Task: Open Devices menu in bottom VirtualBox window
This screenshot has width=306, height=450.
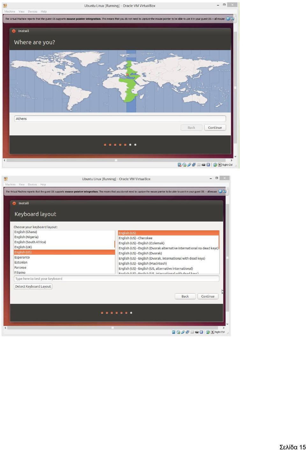Action: [32, 185]
